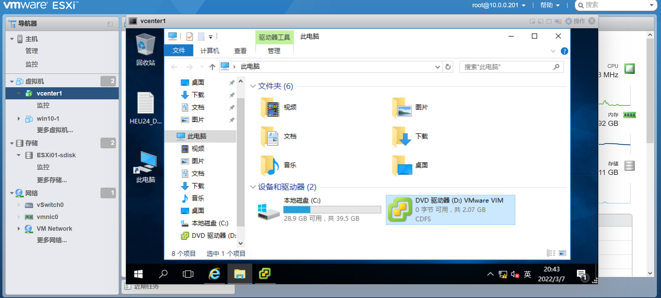Switch to details view layout icon
Viewport: 661px width, 298px height.
(551, 253)
